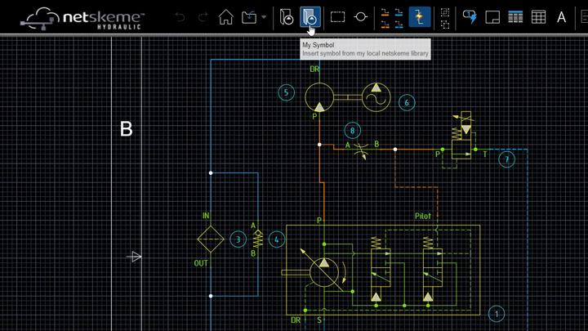
Task: Click the 'OUT' label below the filter
Action: tap(201, 263)
